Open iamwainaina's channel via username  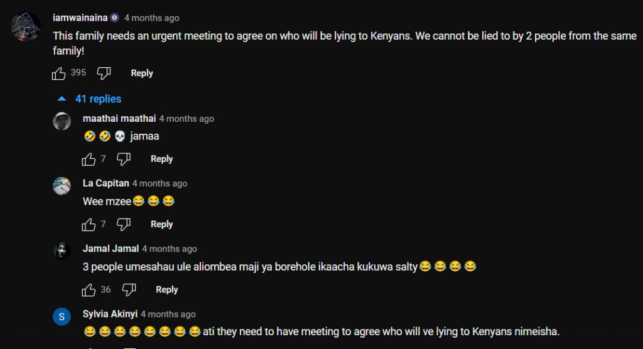(80, 18)
